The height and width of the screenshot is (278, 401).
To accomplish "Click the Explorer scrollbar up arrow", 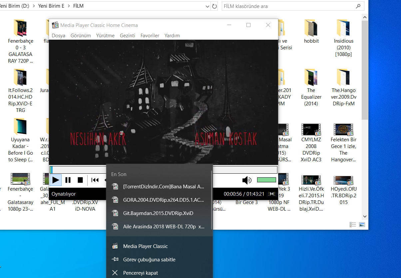I will coord(365,17).
